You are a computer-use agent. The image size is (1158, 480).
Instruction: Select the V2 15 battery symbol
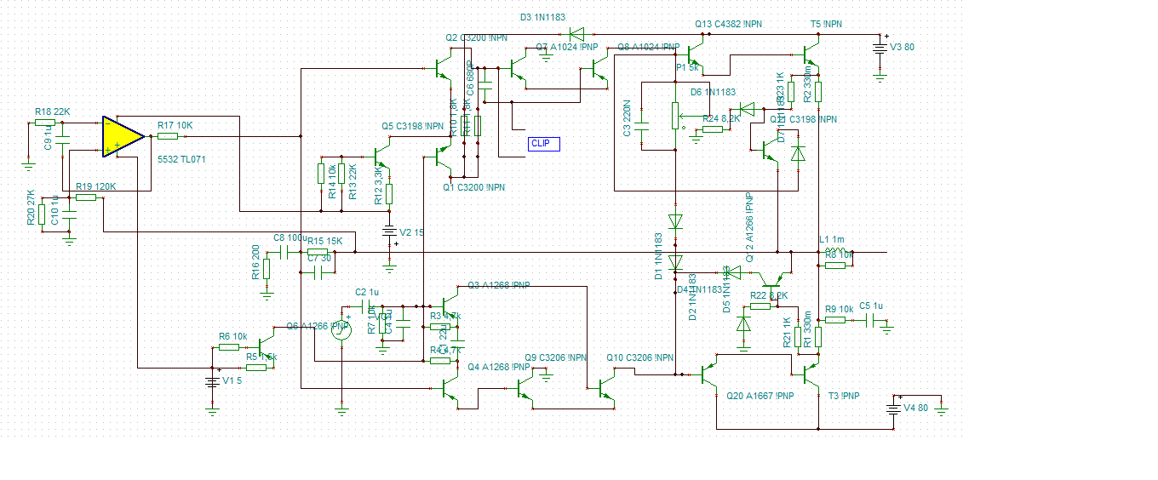coord(389,233)
